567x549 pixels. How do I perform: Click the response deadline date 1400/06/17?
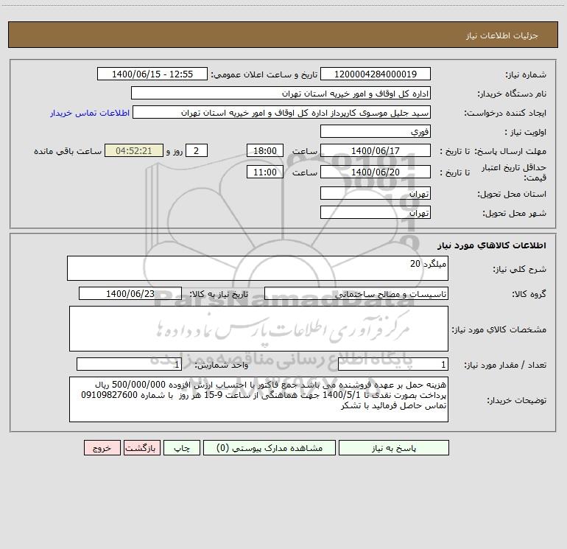(x=376, y=150)
